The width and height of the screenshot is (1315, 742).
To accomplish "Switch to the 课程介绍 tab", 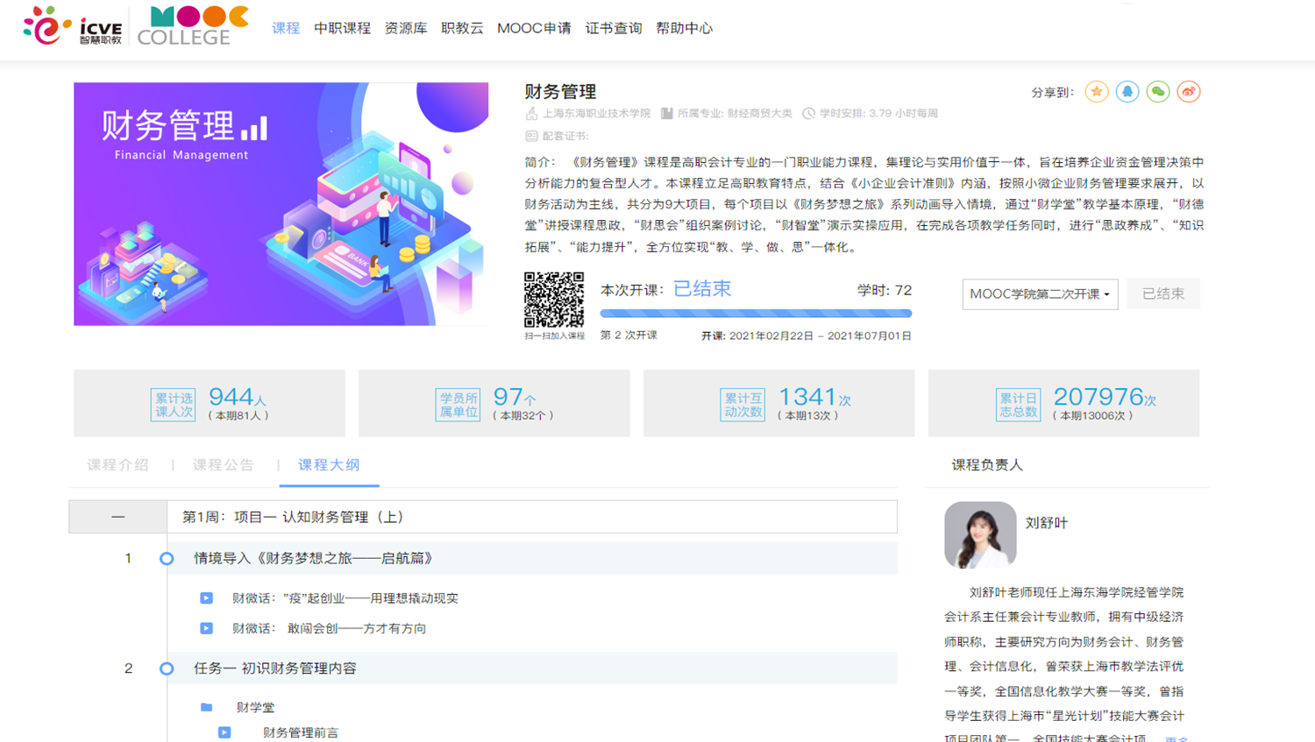I will pyautogui.click(x=117, y=465).
